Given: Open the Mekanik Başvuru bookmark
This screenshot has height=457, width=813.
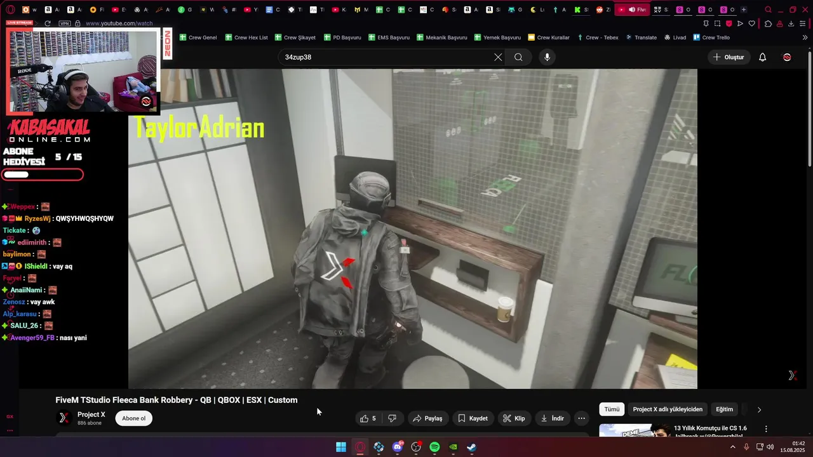Looking at the screenshot, I should click(x=442, y=37).
